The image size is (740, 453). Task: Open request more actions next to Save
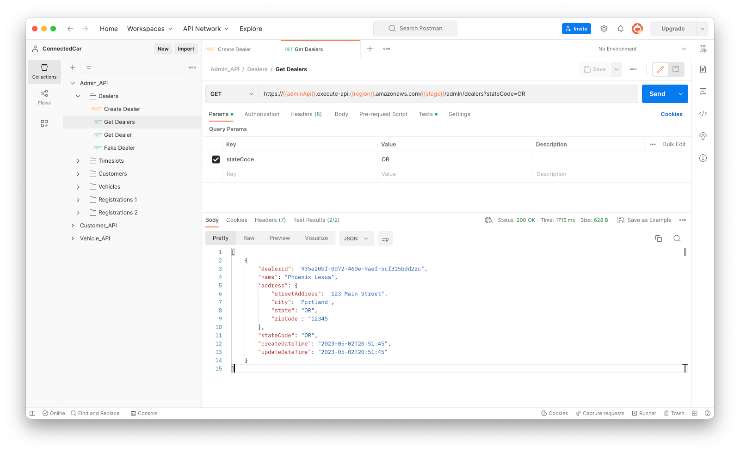tap(633, 69)
